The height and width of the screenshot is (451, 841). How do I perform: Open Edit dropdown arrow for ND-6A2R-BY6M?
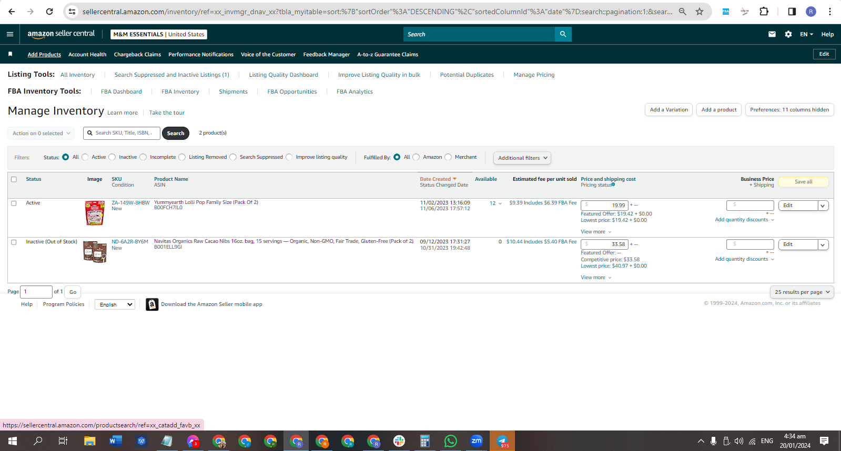pos(823,244)
